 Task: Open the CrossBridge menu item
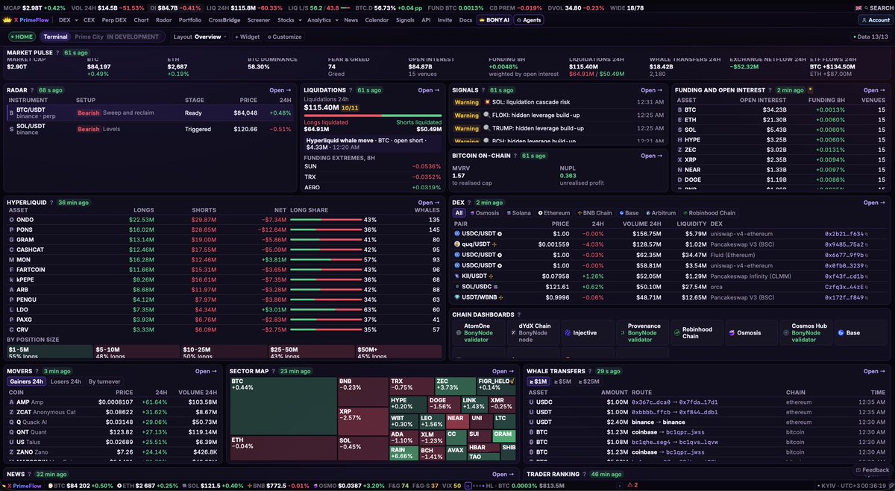224,20
